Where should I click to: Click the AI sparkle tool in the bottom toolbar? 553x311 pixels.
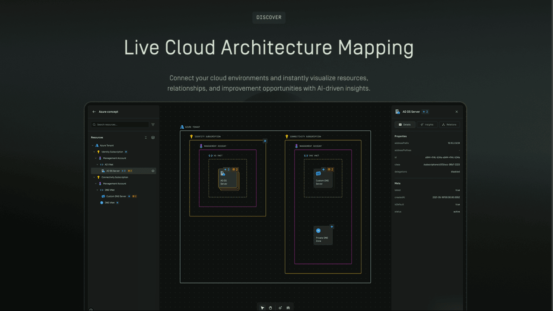pyautogui.click(x=280, y=308)
